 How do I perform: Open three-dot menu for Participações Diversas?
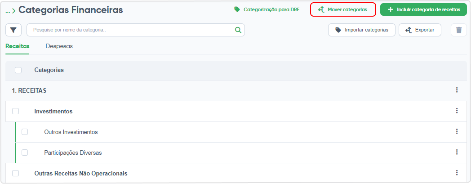457,152
